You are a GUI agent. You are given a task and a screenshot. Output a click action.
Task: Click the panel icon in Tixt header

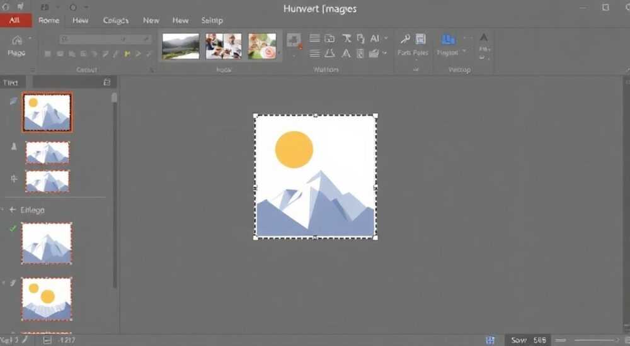(x=107, y=82)
